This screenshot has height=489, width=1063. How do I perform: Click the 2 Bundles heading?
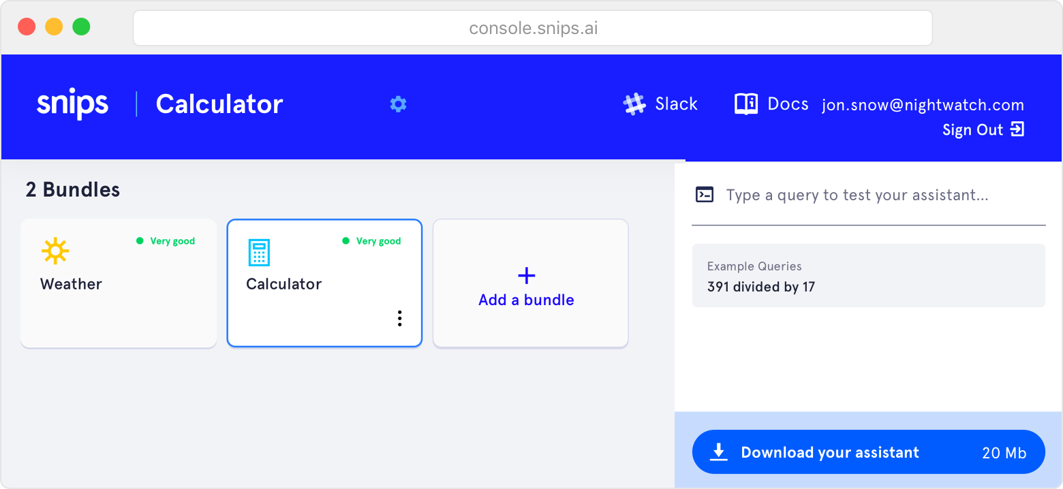(73, 189)
